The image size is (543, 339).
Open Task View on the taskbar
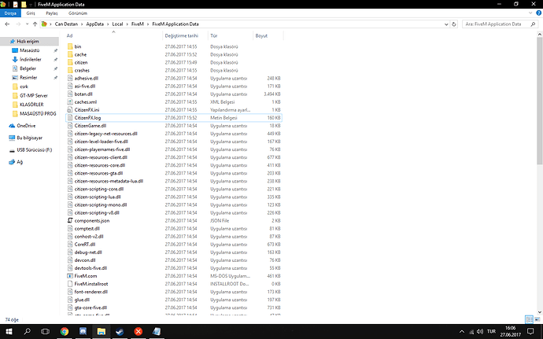pyautogui.click(x=45, y=332)
